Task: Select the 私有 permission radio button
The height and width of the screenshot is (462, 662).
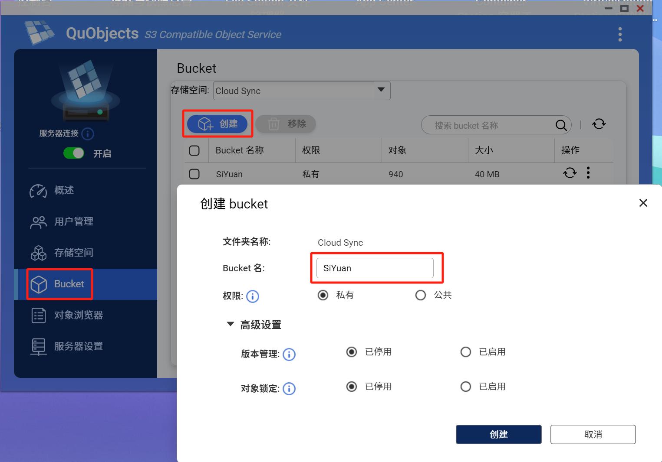Action: [x=323, y=295]
